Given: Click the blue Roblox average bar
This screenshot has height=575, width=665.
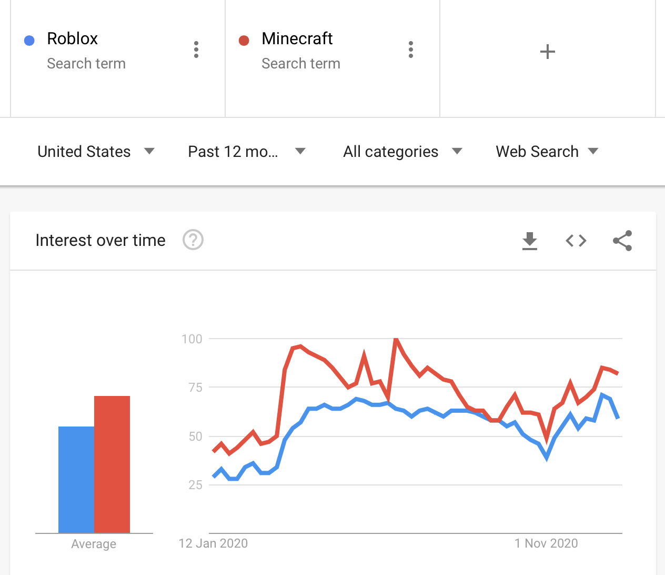Looking at the screenshot, I should 76,479.
